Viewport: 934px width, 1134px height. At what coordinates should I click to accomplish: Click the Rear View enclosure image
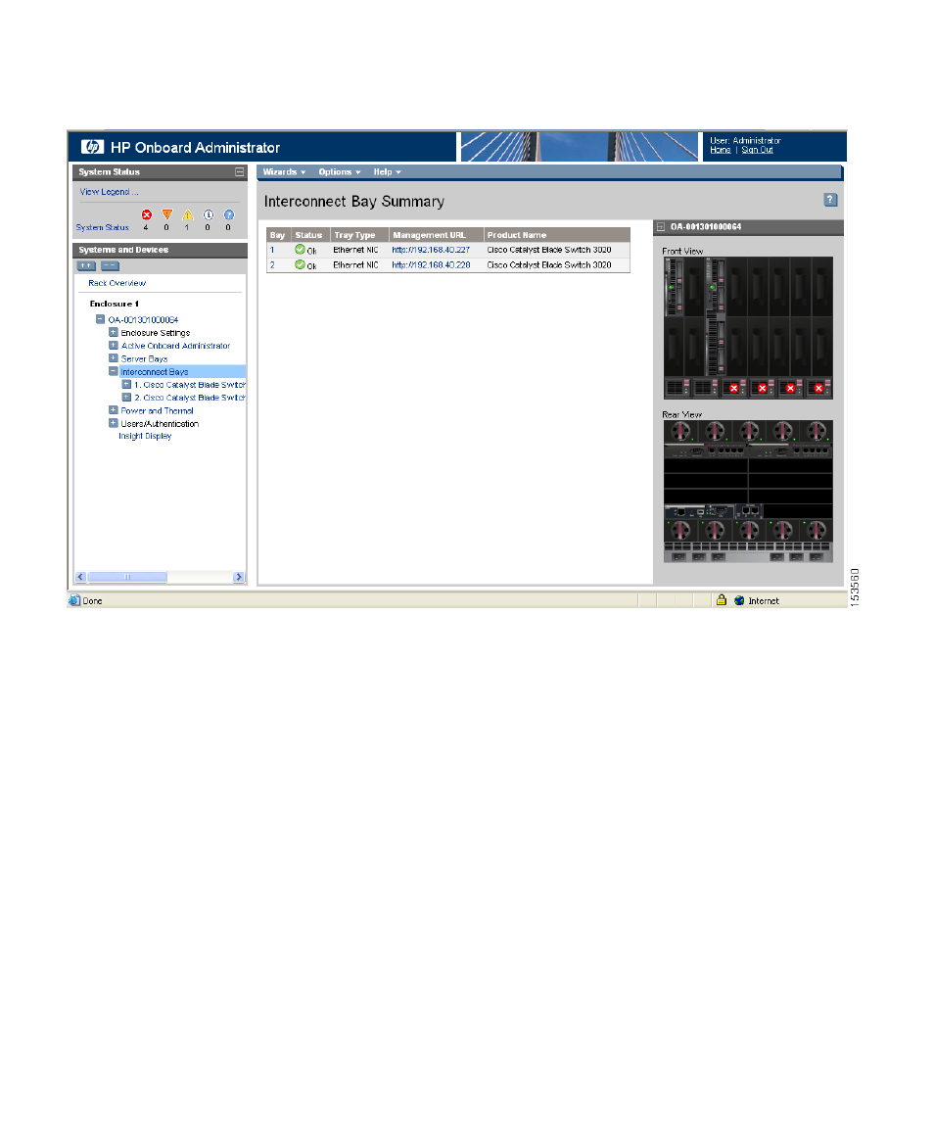click(748, 491)
